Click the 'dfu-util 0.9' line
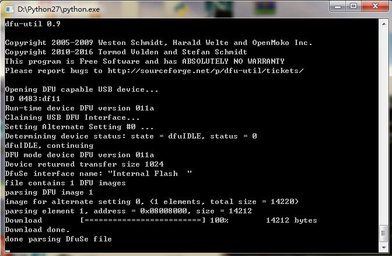Viewport: 392px width, 256px height. [33, 24]
